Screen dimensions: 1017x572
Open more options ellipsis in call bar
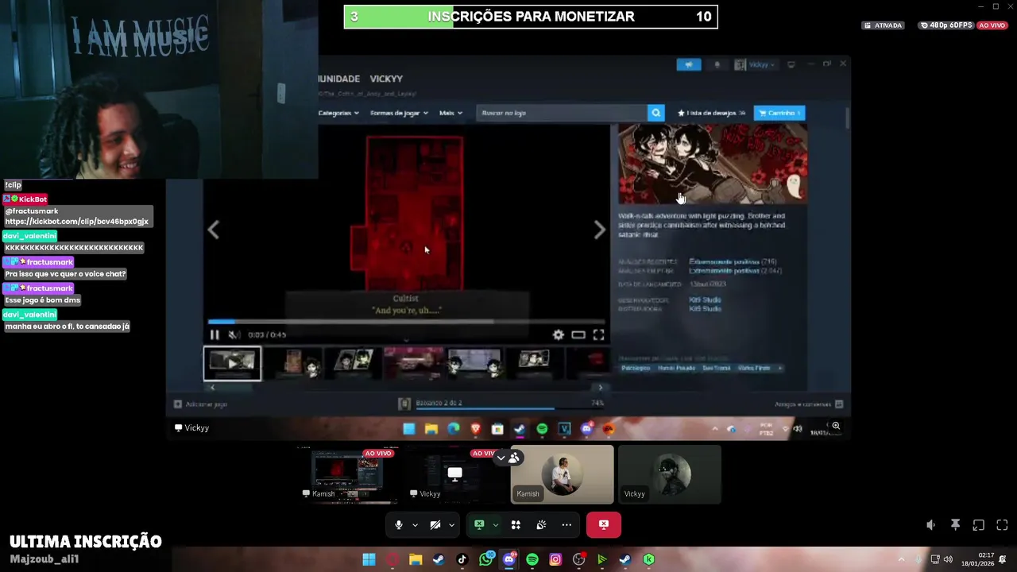coord(567,525)
